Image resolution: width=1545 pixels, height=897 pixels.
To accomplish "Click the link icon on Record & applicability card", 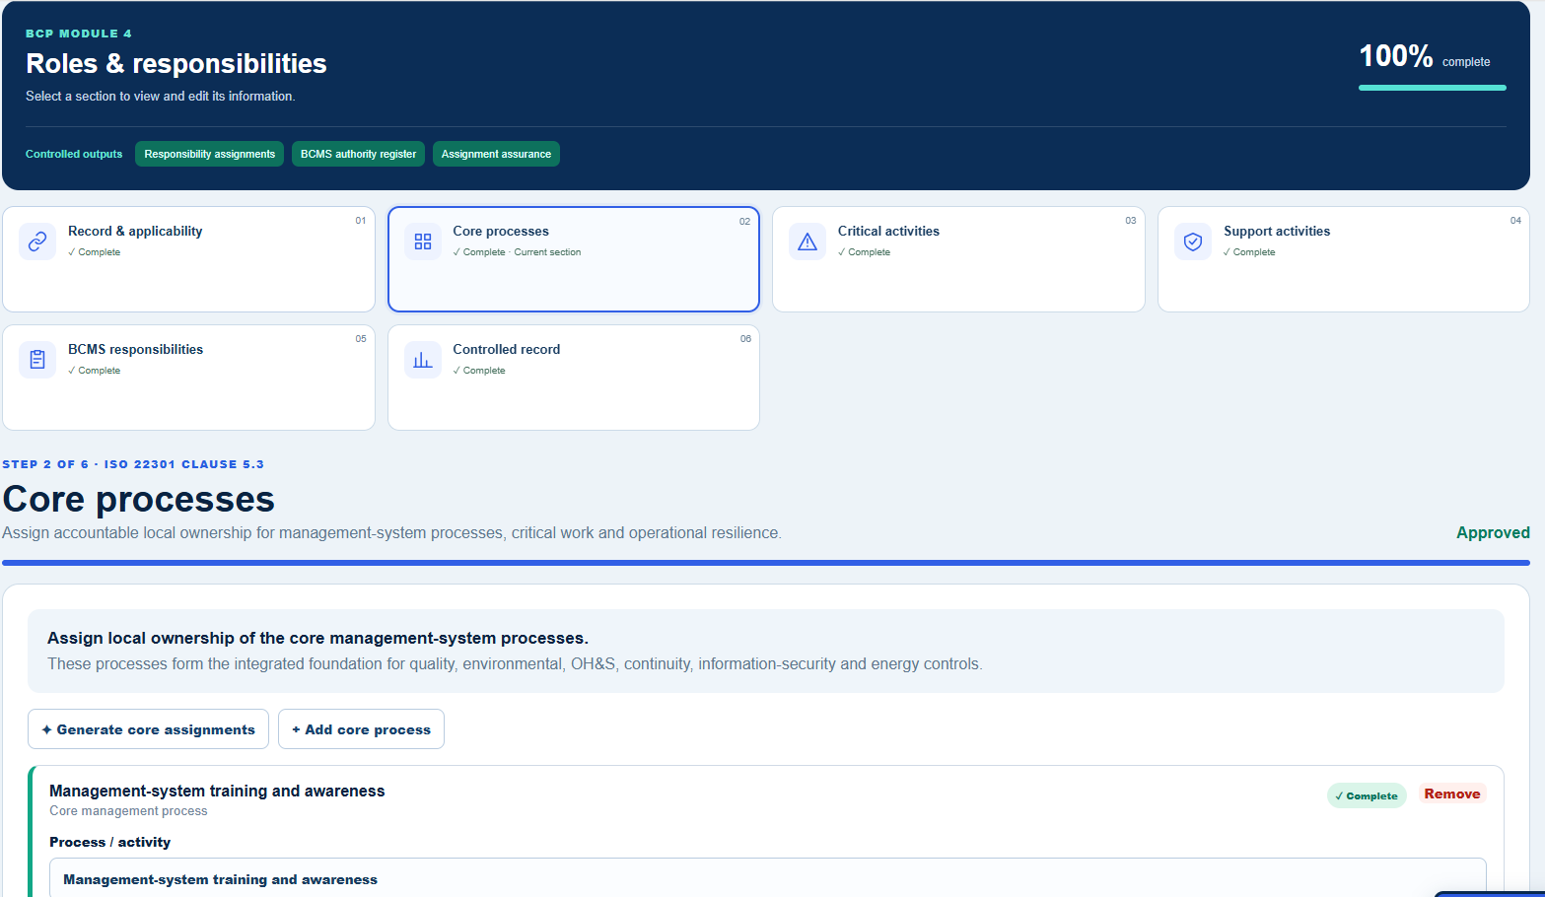I will pos(37,241).
